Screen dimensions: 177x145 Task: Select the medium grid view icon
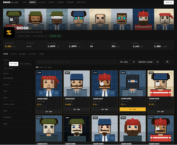pyautogui.click(x=167, y=62)
